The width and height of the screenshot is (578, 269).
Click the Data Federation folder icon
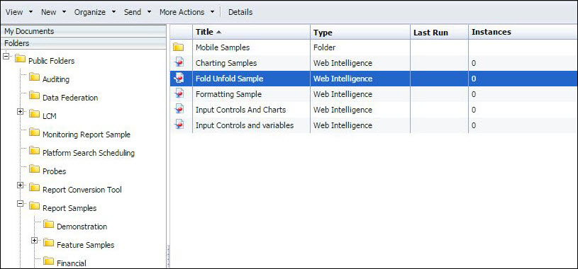coord(34,96)
